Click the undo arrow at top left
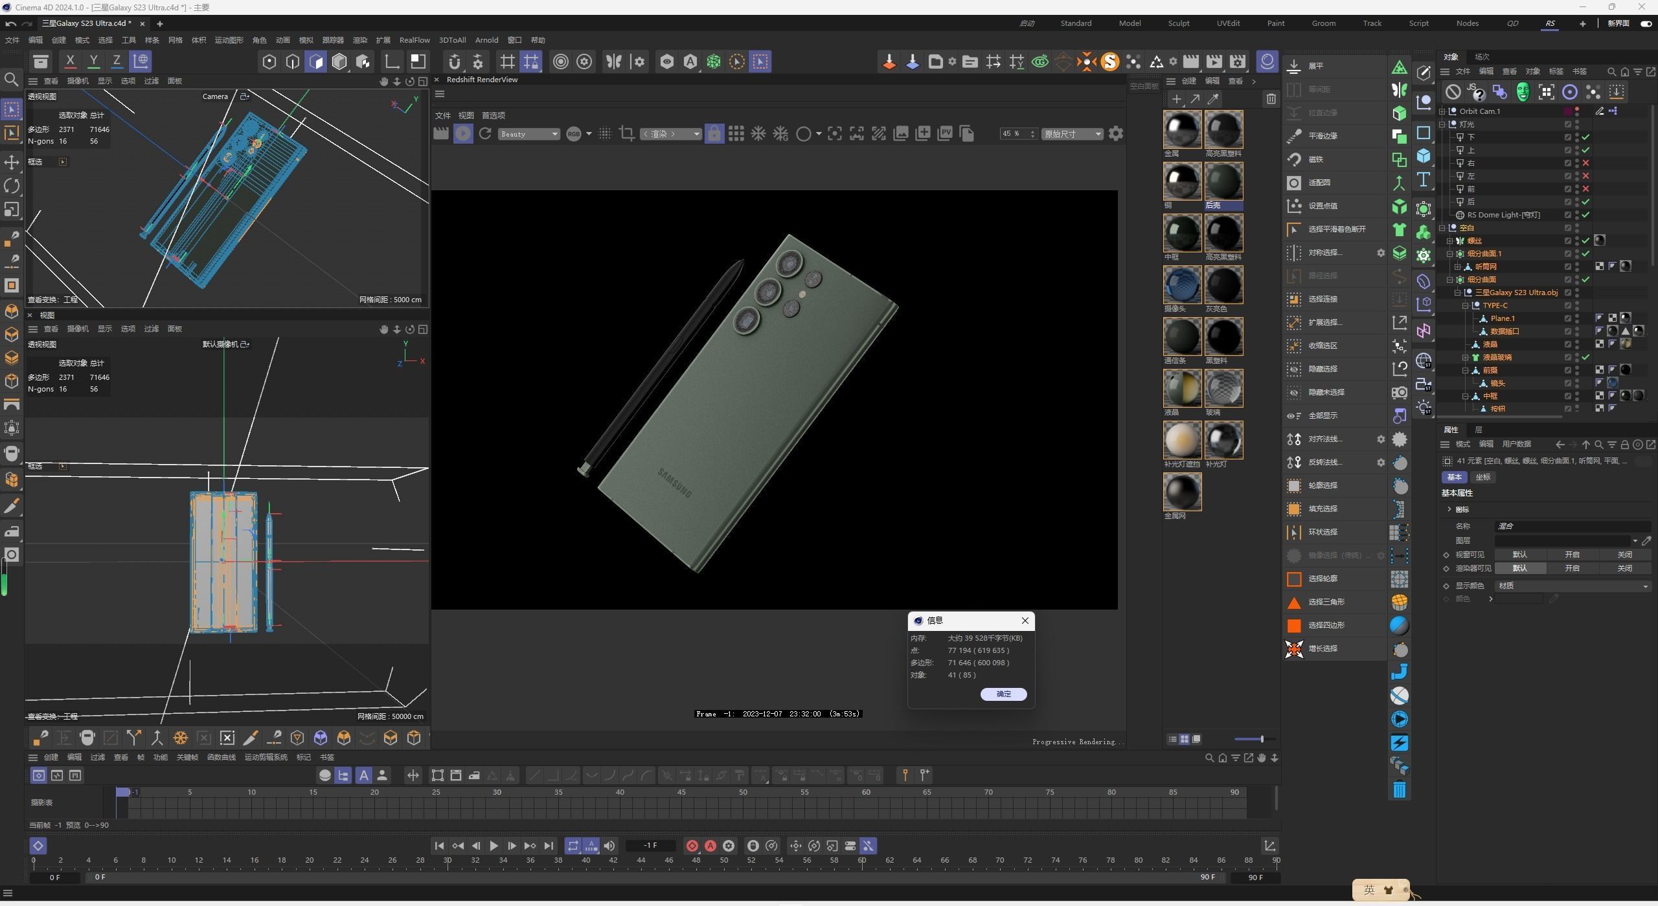 [10, 24]
